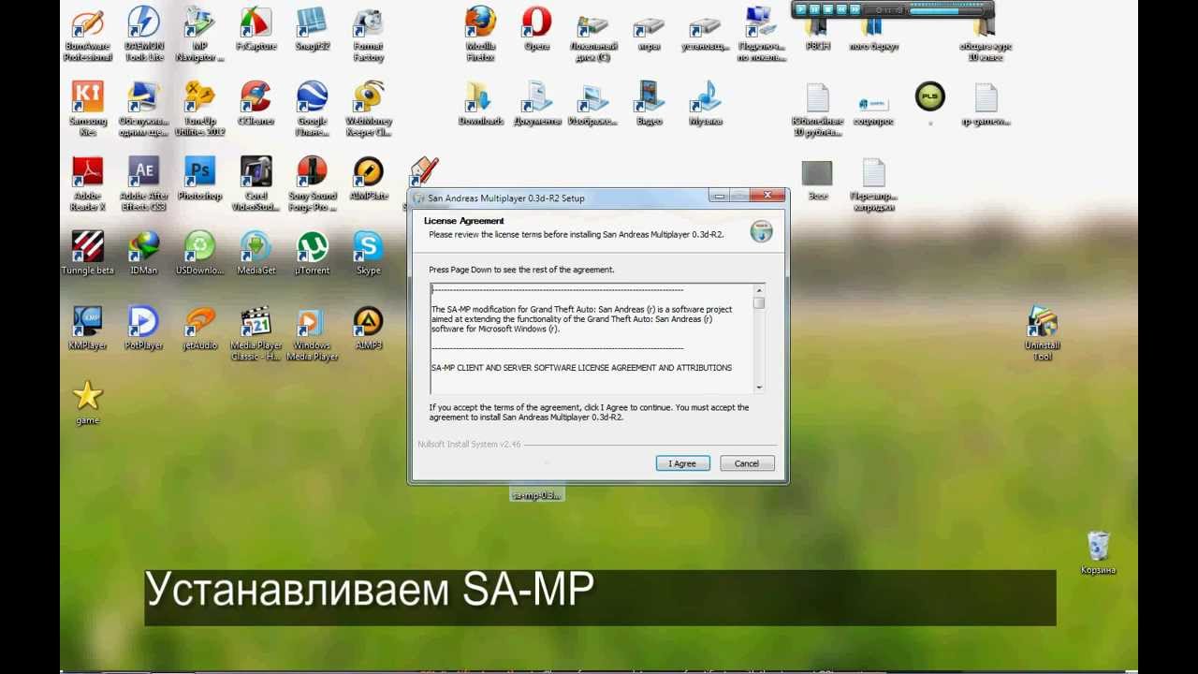The image size is (1198, 674).
Task: Select the Snagit32 shortcut
Action: pos(312,28)
